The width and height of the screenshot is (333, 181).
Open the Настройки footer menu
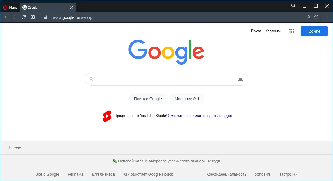point(288,175)
